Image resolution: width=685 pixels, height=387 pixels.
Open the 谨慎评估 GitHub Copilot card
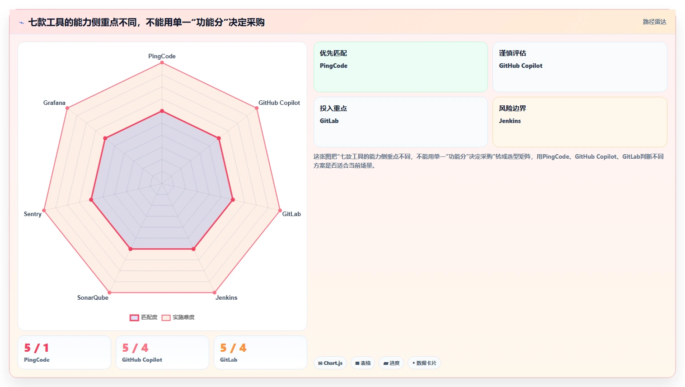[x=580, y=67]
